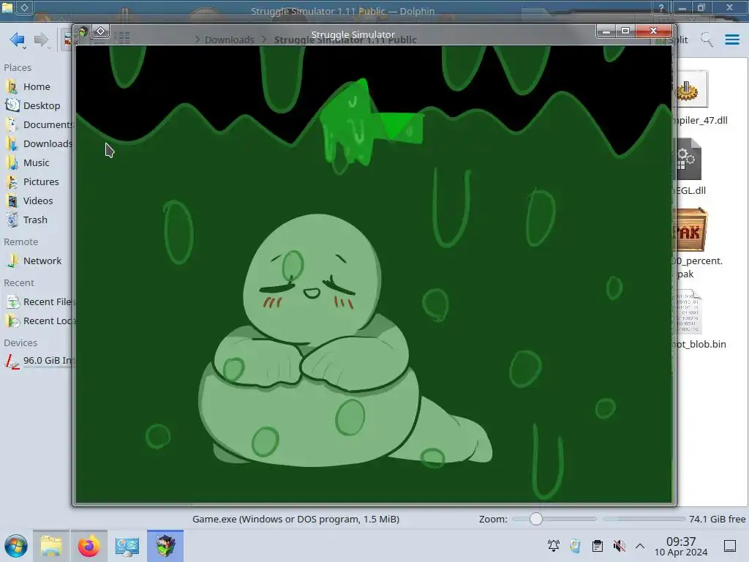Click the help question mark on Dolphin titlebar

pos(661,7)
